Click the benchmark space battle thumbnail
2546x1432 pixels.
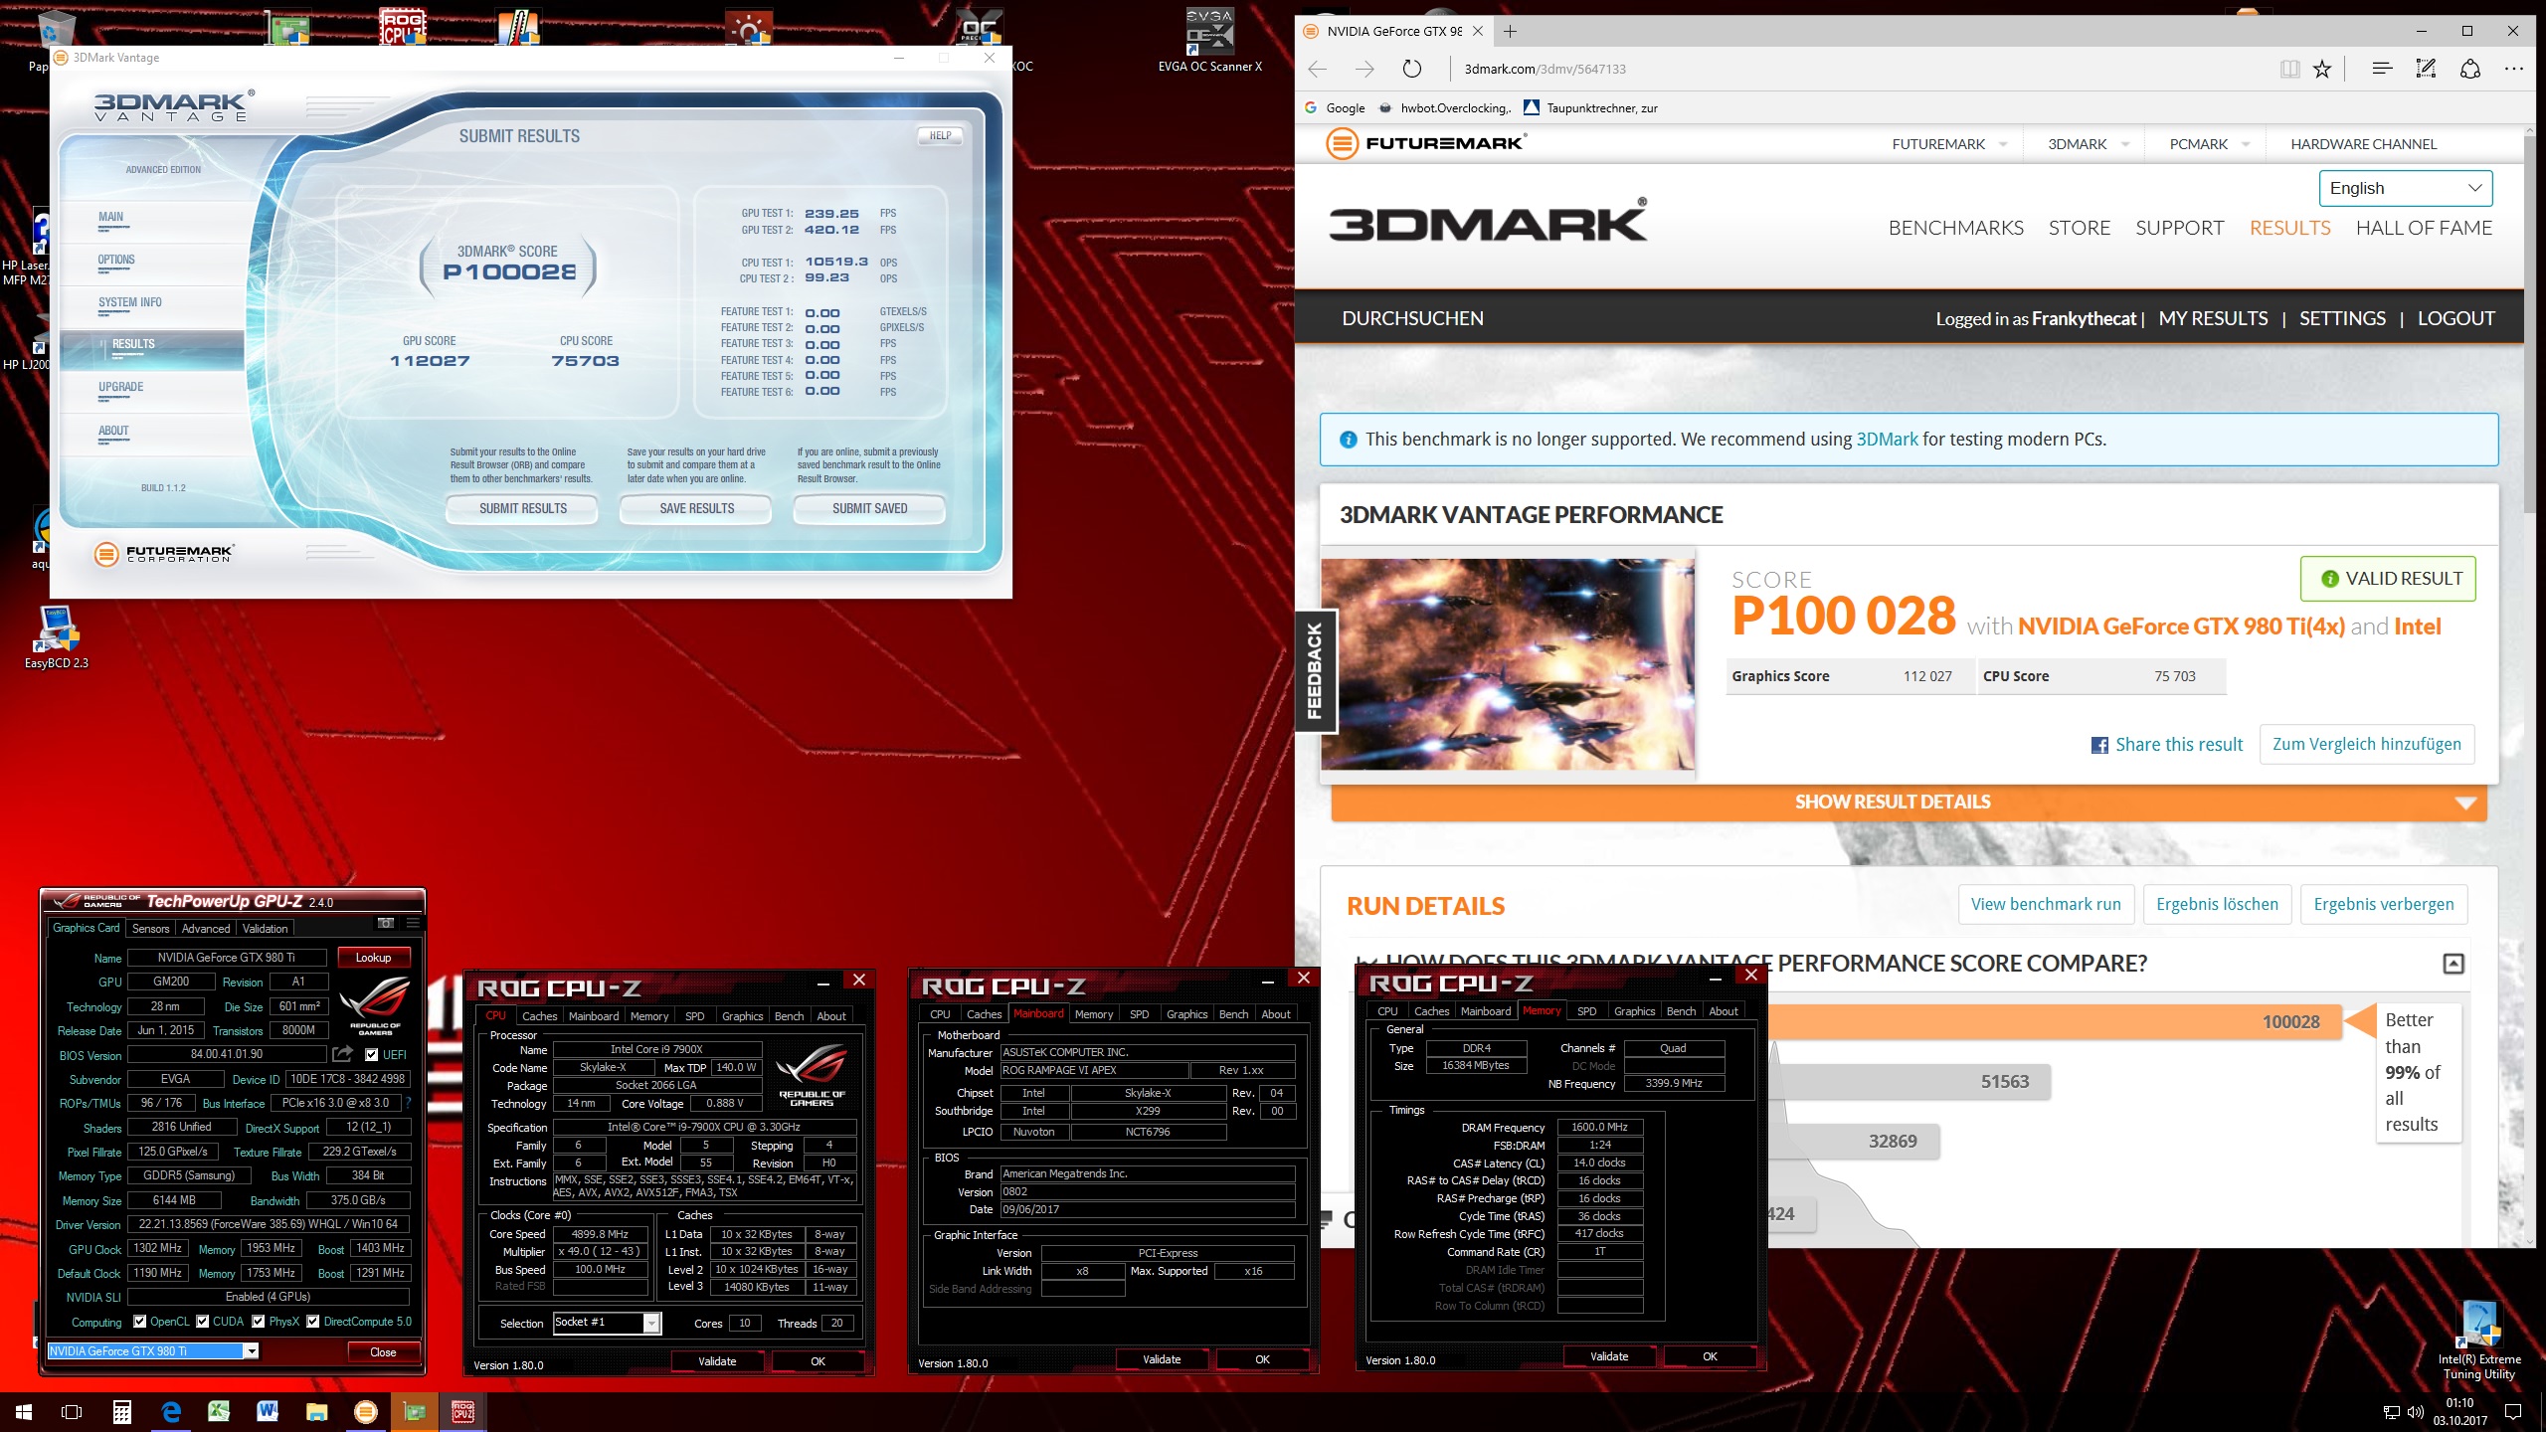coord(1508,664)
